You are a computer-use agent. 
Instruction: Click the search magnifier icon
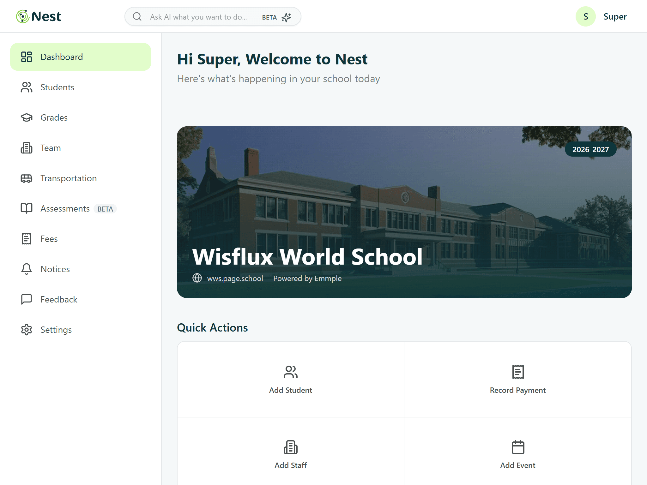tap(137, 16)
